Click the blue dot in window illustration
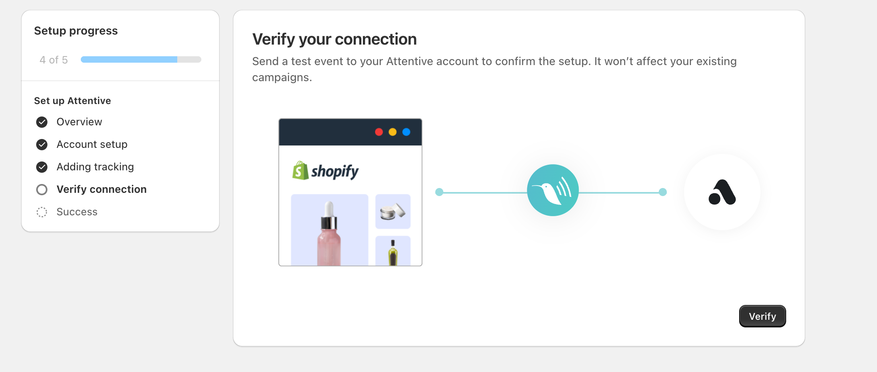The image size is (877, 372). 406,132
